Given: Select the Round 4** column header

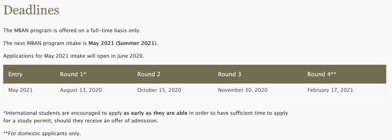Looking at the screenshot, I should click(322, 74).
